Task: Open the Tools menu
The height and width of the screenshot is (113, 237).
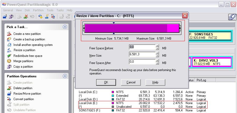Action: pyautogui.click(x=50, y=10)
